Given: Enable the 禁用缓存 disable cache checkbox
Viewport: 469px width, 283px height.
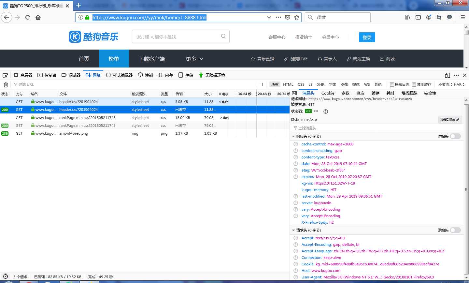Looking at the screenshot, I should click(414, 84).
